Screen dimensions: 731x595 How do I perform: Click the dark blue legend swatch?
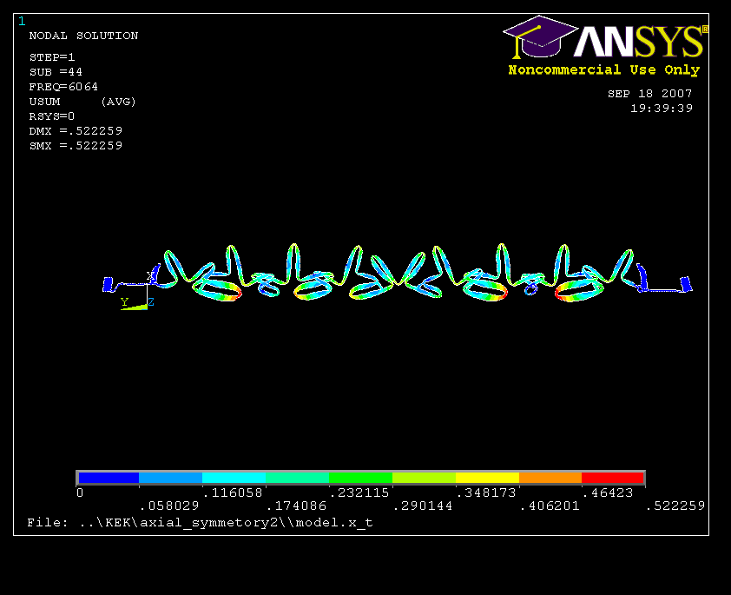pyautogui.click(x=109, y=478)
